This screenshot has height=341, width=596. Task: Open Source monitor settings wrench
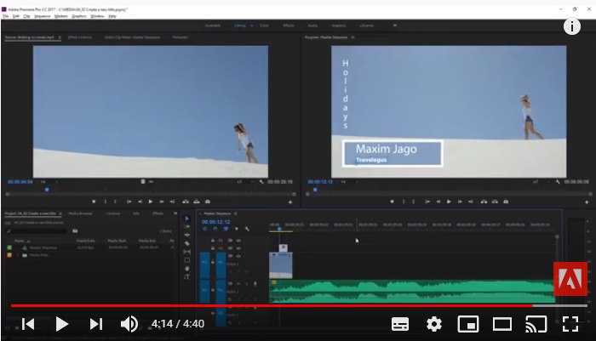[261, 182]
